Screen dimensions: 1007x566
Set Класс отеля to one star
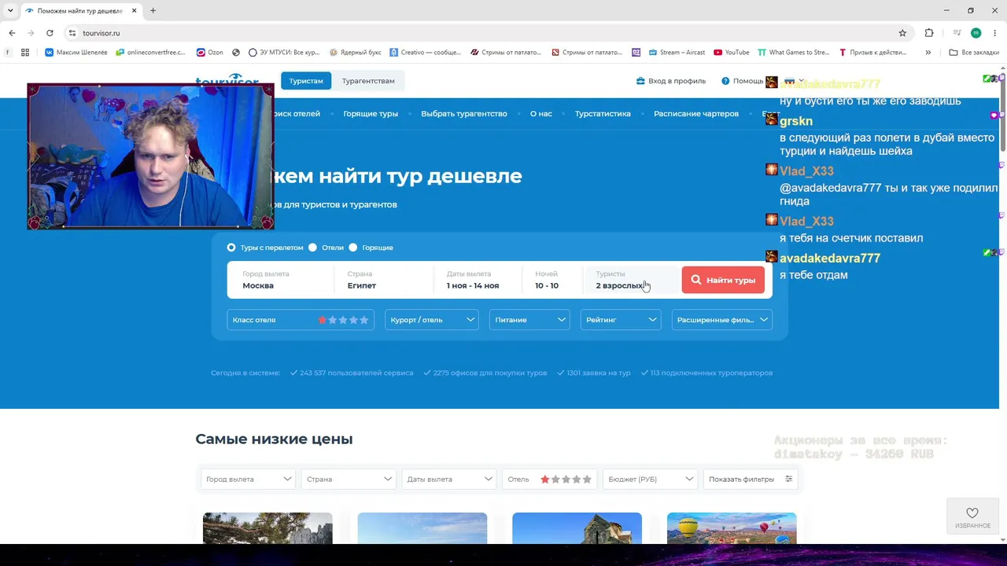[323, 320]
